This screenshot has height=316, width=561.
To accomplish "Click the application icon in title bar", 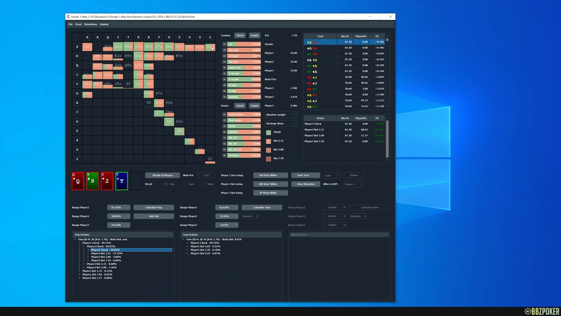I will tap(68, 17).
